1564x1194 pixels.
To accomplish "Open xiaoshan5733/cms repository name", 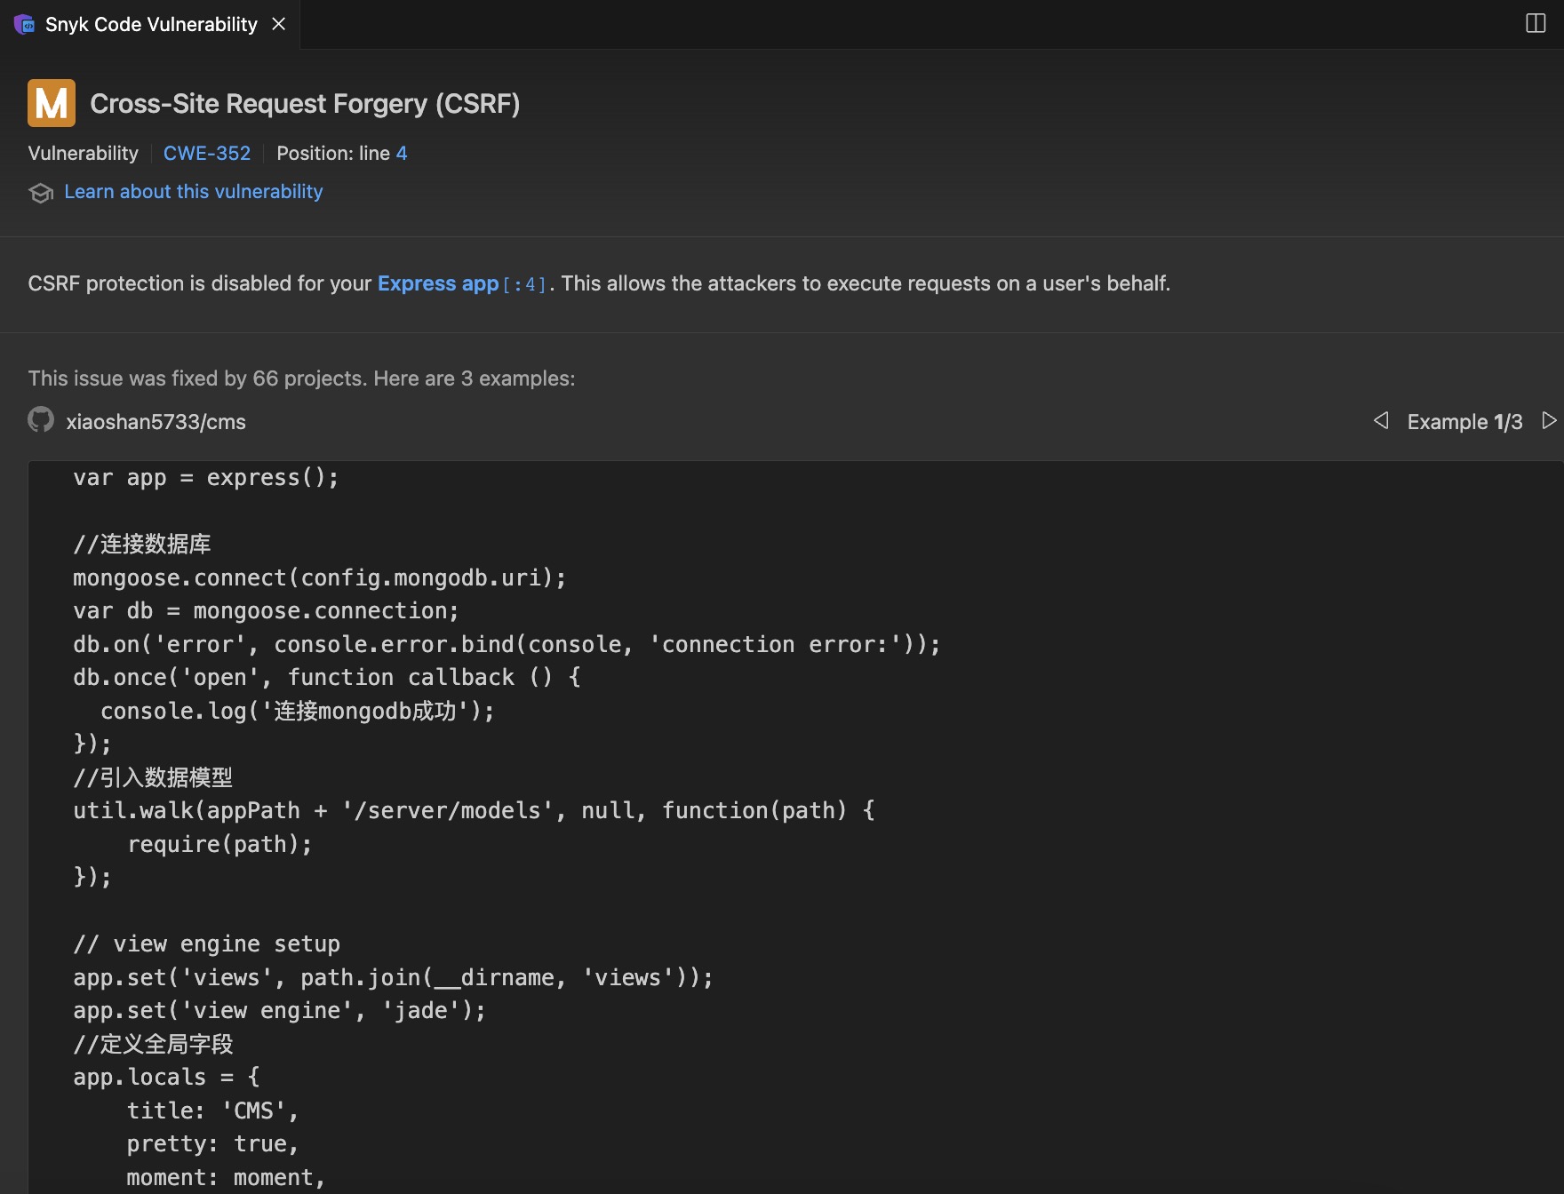I will 156,422.
